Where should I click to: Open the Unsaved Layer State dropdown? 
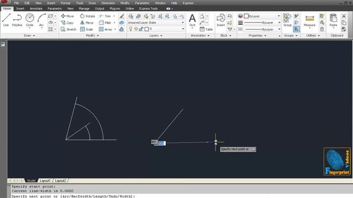(x=156, y=23)
